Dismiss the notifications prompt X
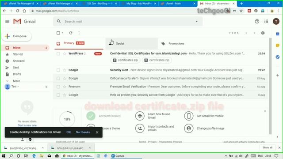The height and width of the screenshot is (159, 283). click(97, 132)
